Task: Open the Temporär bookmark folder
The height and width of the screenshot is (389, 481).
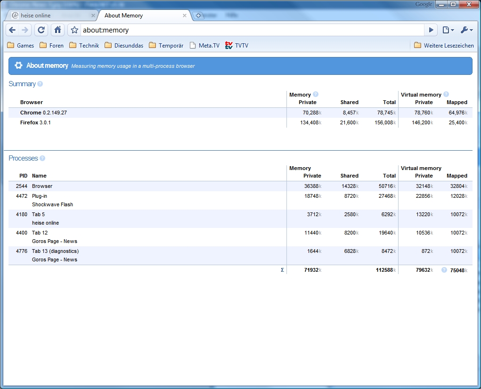Action: (x=166, y=46)
